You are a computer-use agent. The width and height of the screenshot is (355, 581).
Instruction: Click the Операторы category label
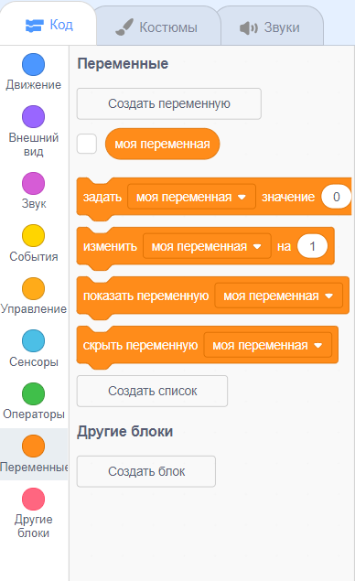point(33,414)
